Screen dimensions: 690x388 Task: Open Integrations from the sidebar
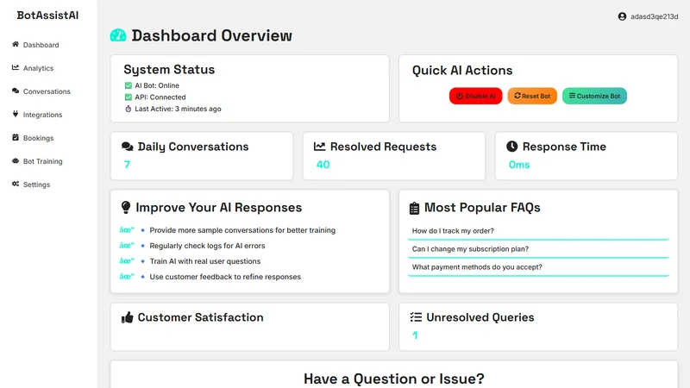[x=42, y=115]
